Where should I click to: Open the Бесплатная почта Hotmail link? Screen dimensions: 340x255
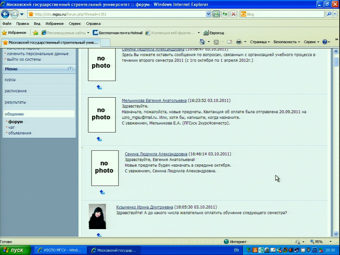point(118,33)
